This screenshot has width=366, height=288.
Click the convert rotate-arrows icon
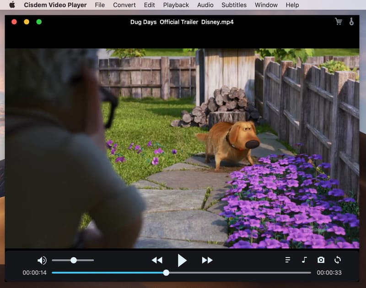(338, 260)
